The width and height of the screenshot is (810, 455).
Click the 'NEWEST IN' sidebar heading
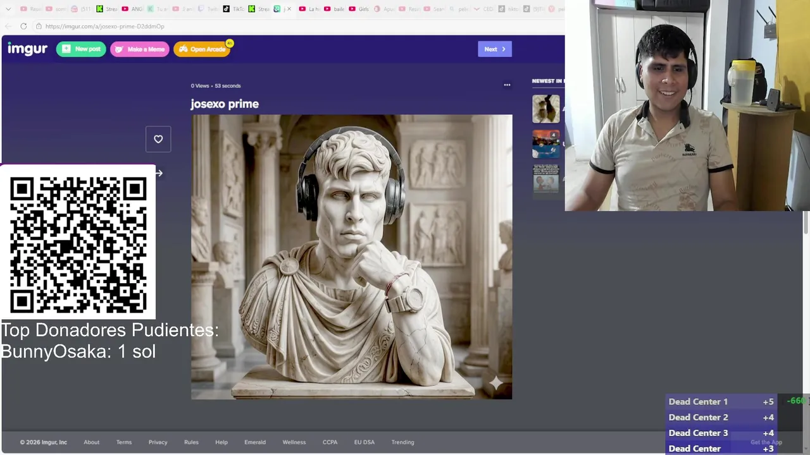(x=548, y=81)
